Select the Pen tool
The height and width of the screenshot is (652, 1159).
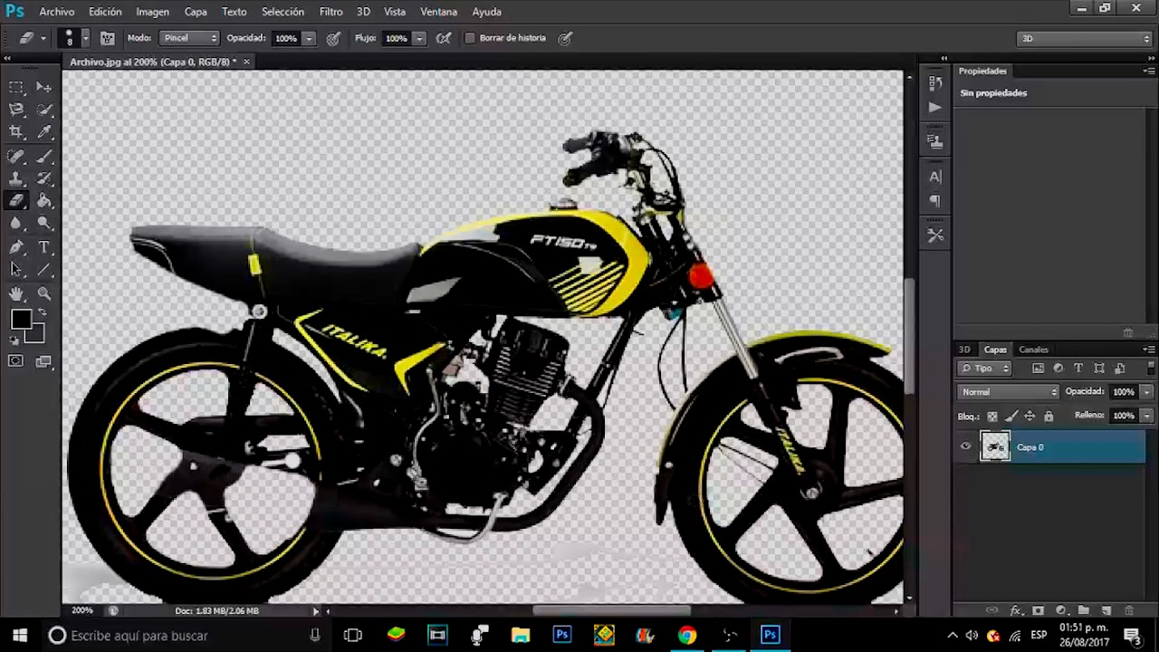tap(16, 247)
